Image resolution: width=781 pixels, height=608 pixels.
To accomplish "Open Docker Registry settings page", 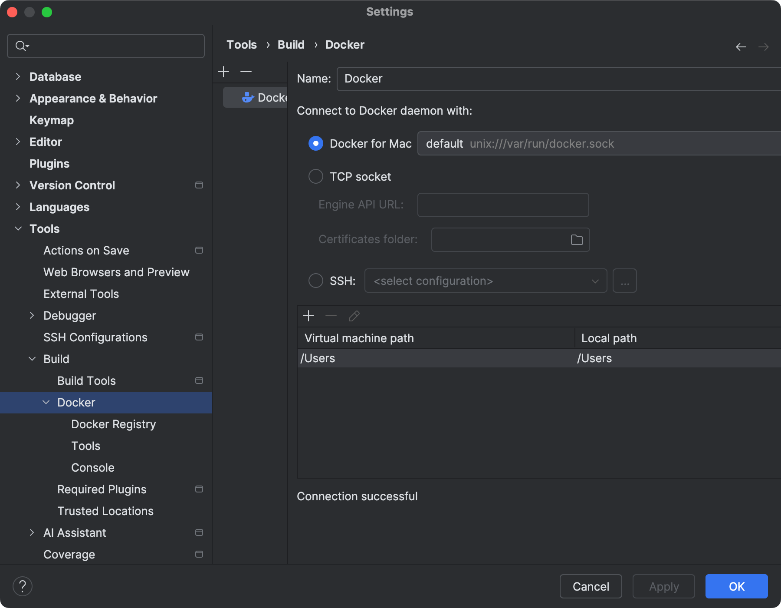I will coord(113,424).
